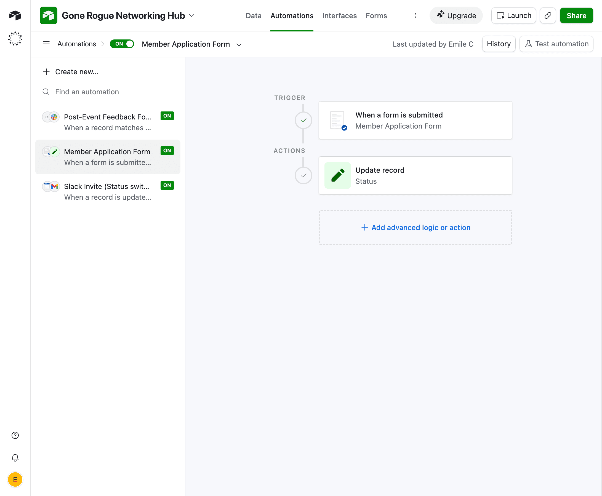Click Add advanced logic or action
602x496 pixels.
point(415,227)
